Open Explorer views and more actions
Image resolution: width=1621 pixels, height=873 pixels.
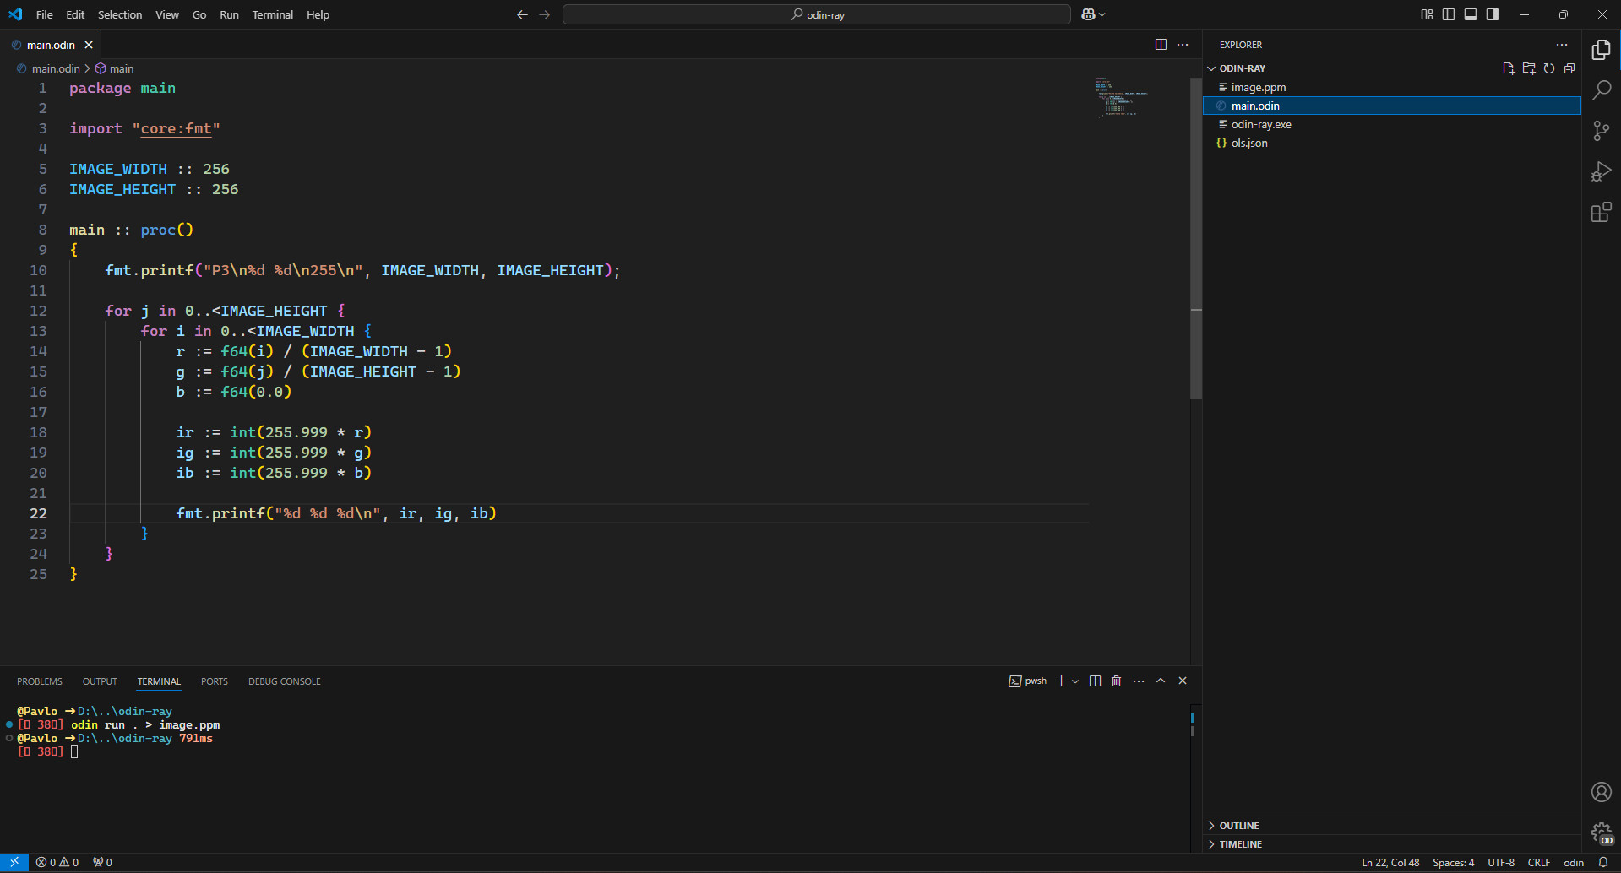tap(1562, 45)
